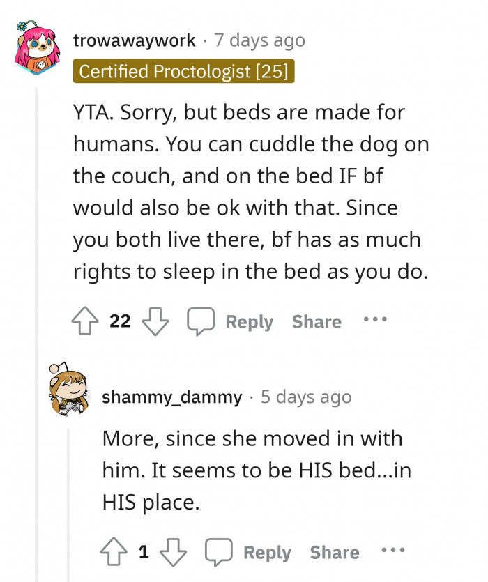488x582 pixels.
Task: Open the overflow menu on shammy_dammy's comment
Action: point(392,550)
